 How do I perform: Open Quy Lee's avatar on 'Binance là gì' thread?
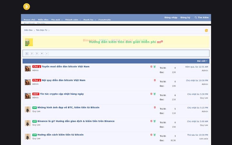[x=28, y=123]
